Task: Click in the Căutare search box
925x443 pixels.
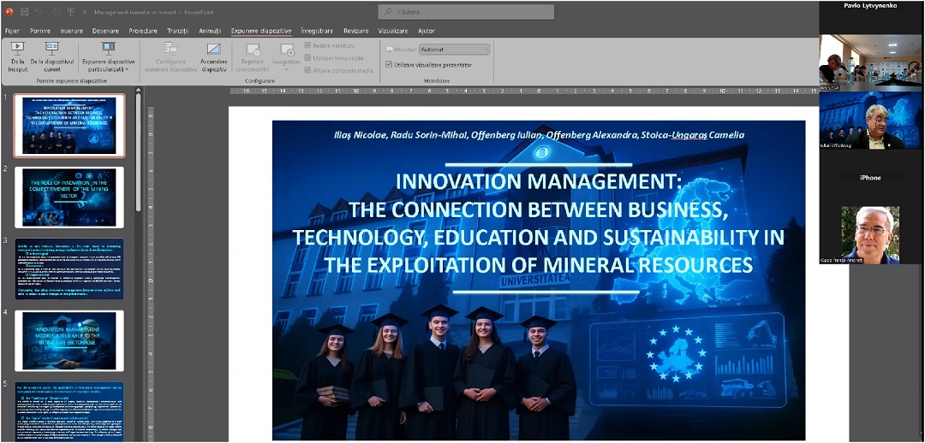Action: (466, 12)
